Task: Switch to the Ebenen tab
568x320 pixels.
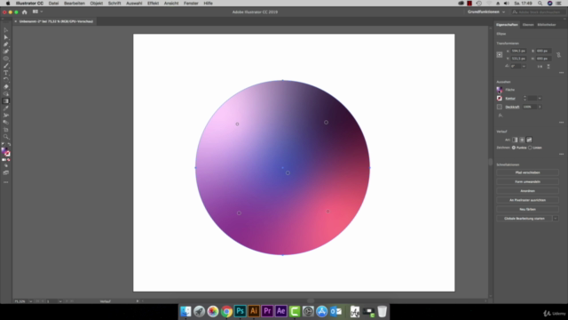Action: click(x=528, y=25)
